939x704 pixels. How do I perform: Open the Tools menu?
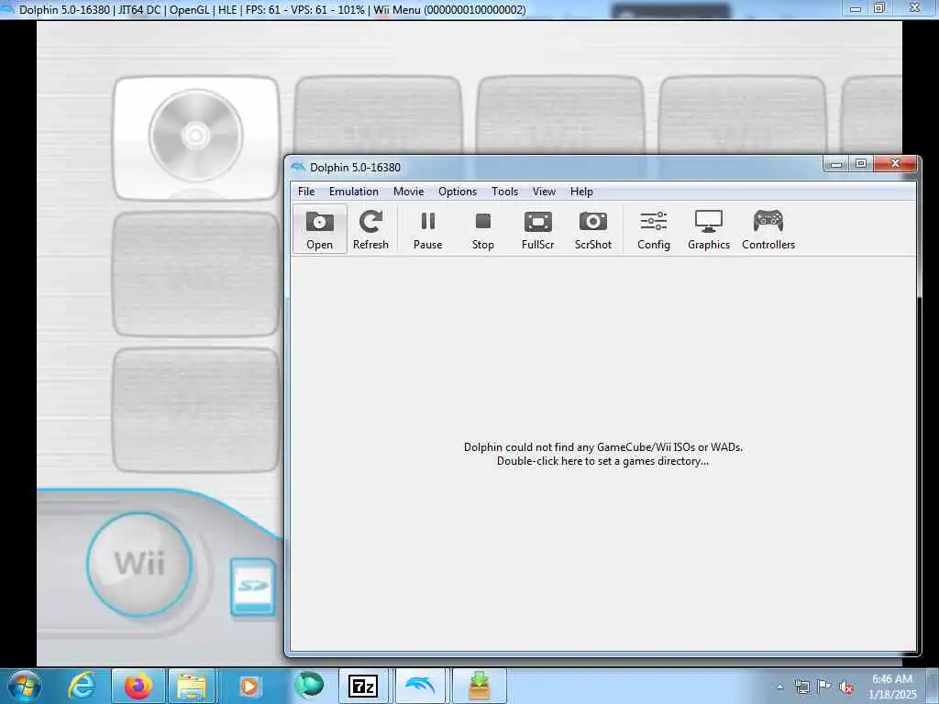505,192
